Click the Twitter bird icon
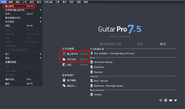The height and width of the screenshot is (109, 185). point(175,100)
